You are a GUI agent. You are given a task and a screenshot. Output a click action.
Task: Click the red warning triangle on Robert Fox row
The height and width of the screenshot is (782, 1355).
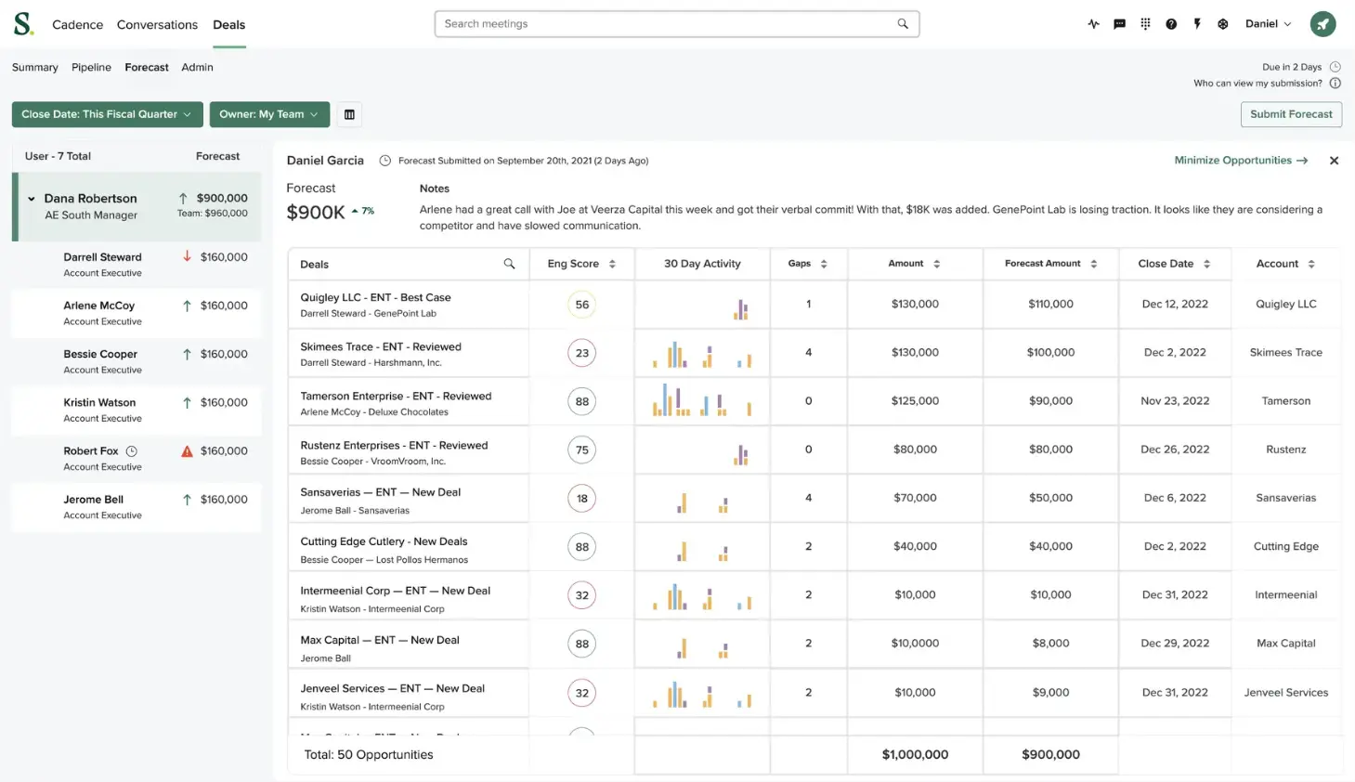pyautogui.click(x=187, y=451)
